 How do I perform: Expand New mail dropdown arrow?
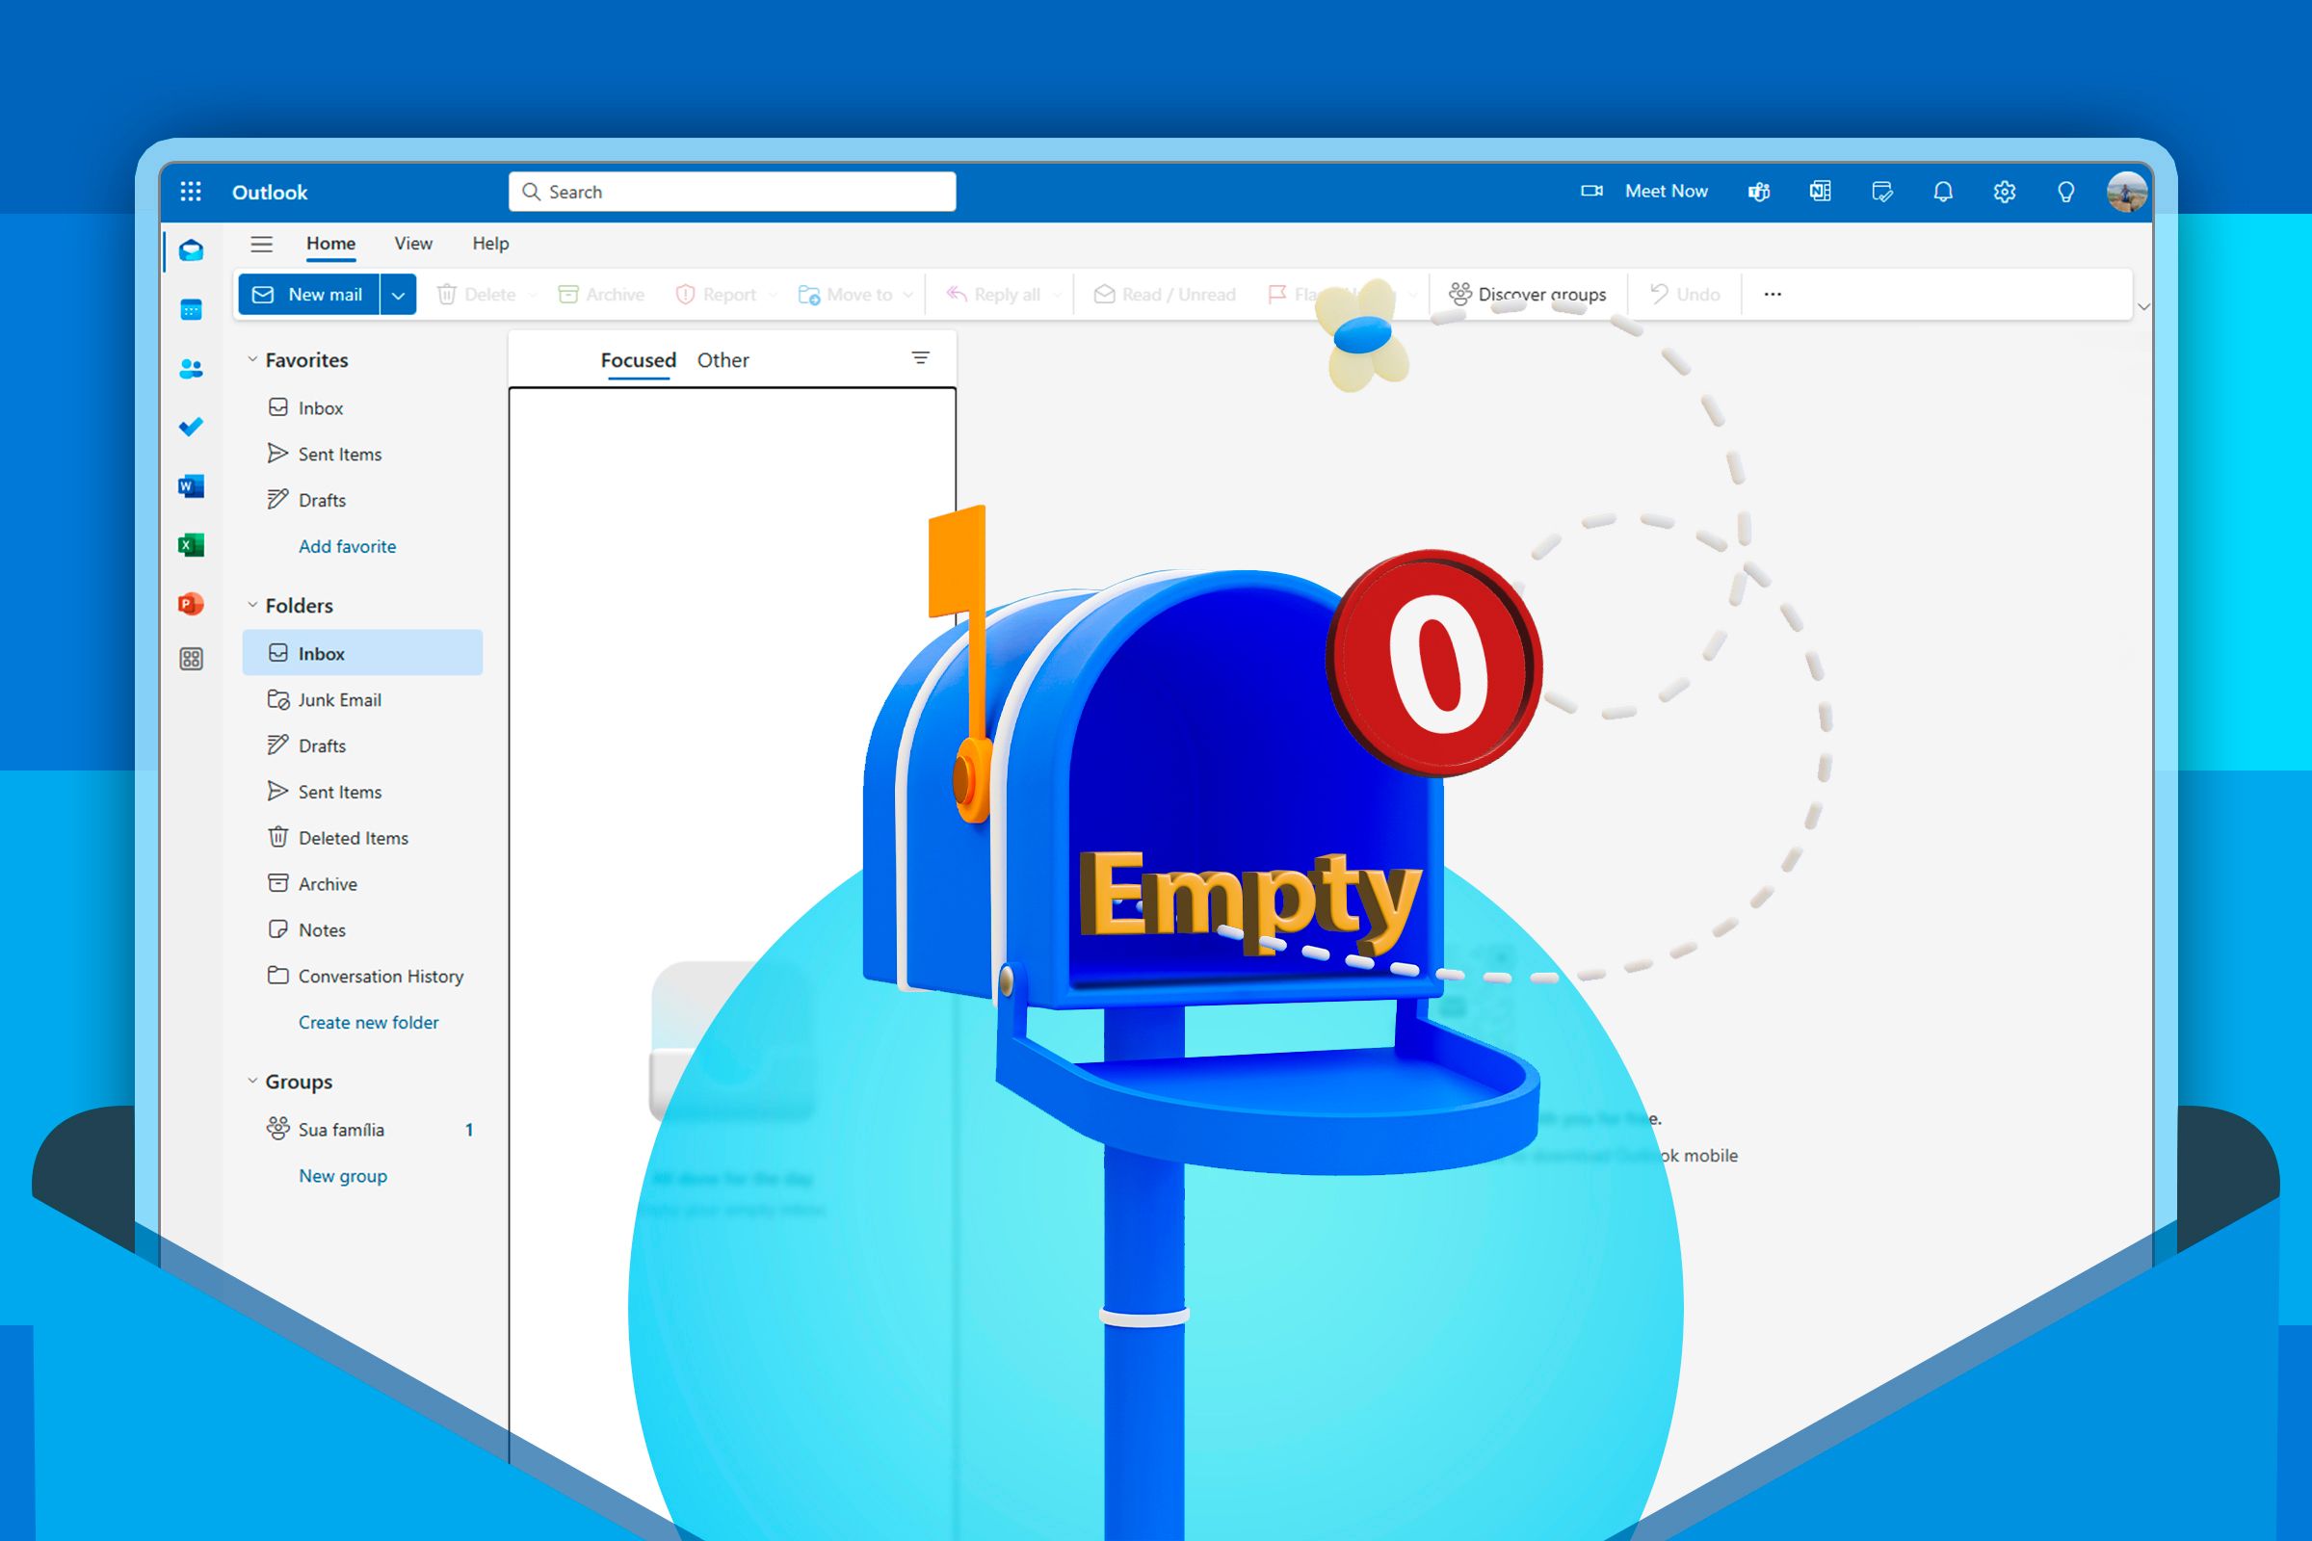pos(398,295)
